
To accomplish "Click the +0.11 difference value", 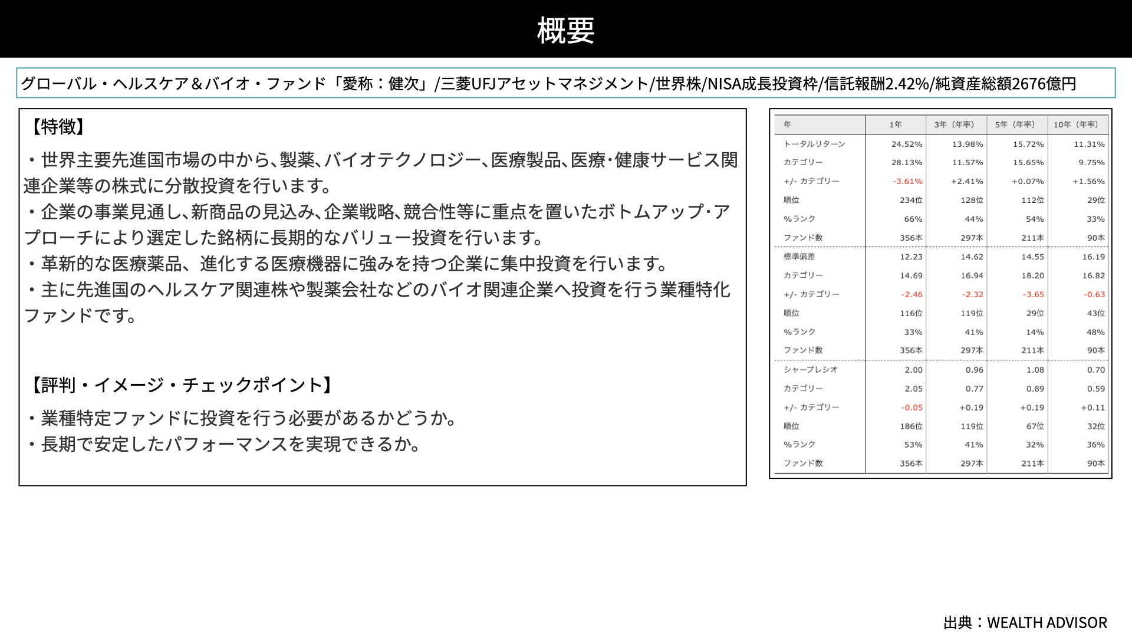I will [1092, 408].
